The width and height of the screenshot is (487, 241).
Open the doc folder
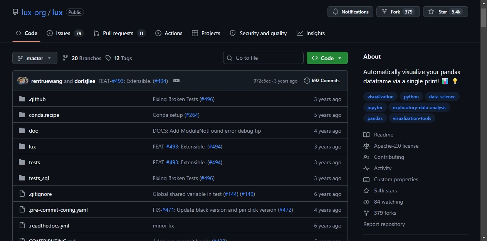(x=34, y=131)
